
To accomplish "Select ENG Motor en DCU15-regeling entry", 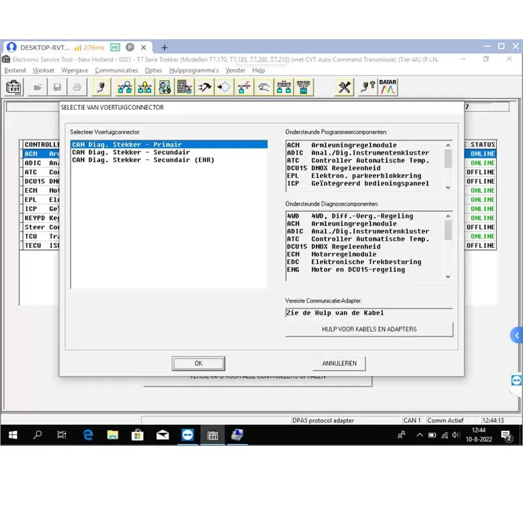I will pos(365,269).
